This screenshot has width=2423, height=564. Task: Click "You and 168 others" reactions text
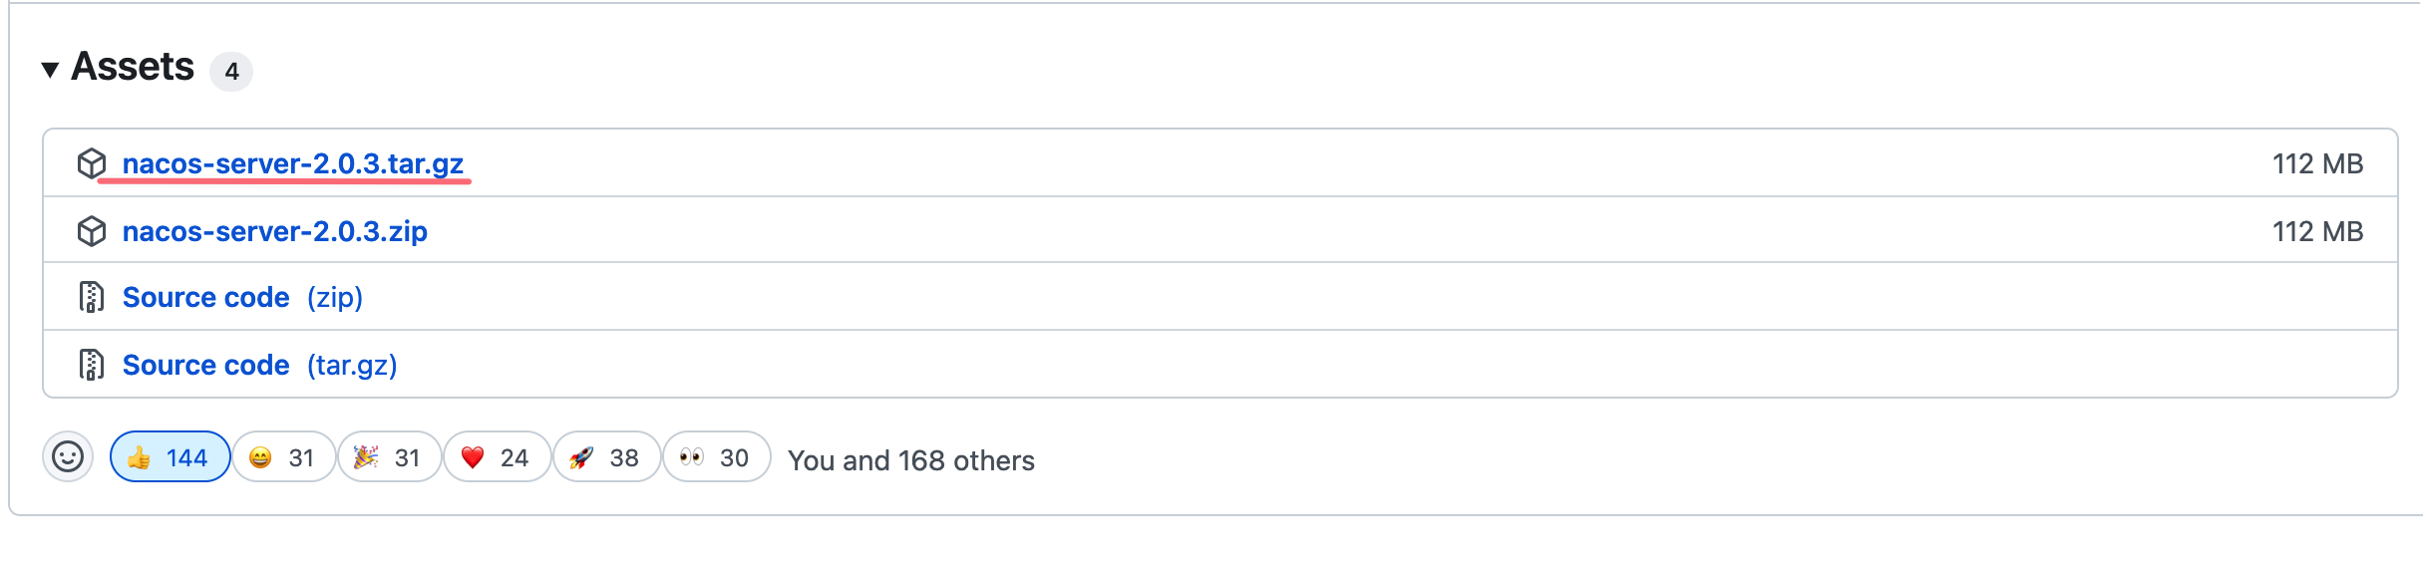coord(910,460)
